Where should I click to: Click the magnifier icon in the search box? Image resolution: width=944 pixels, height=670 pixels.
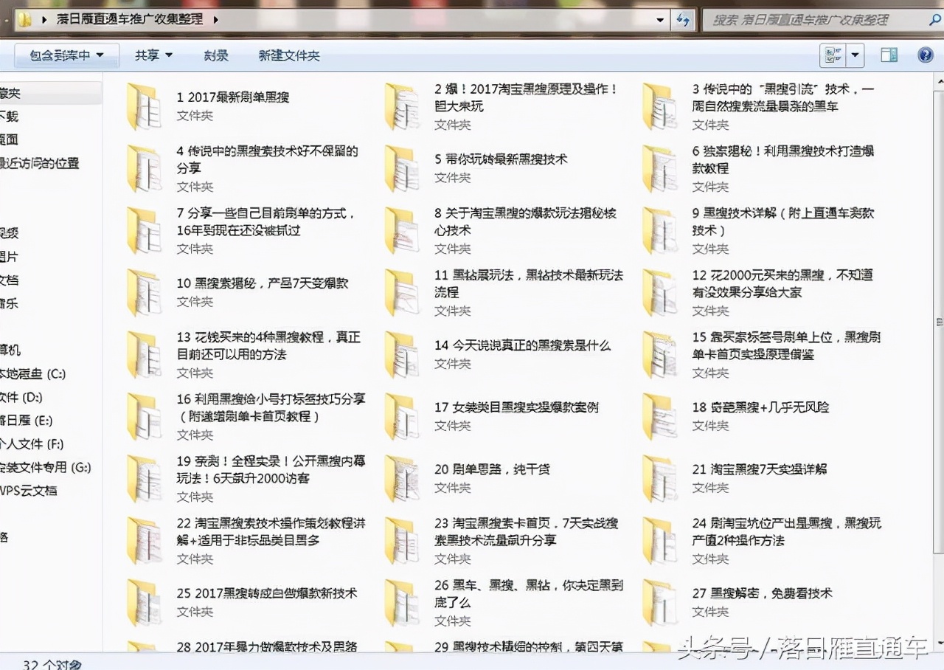[x=934, y=20]
